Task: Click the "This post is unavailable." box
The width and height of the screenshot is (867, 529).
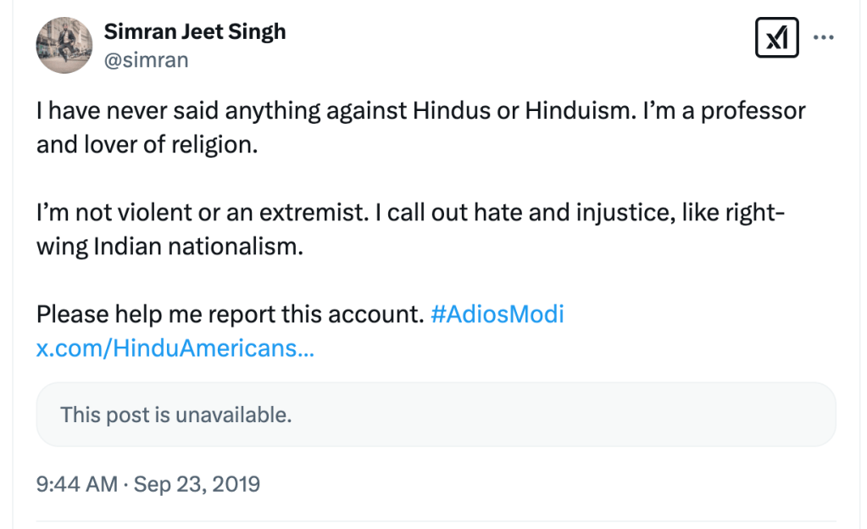Action: pyautogui.click(x=436, y=415)
